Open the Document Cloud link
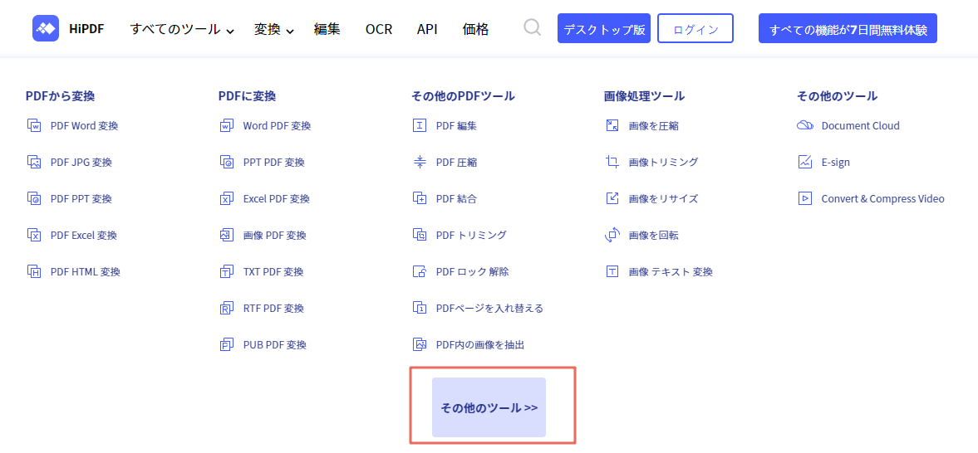978x453 pixels. point(860,126)
